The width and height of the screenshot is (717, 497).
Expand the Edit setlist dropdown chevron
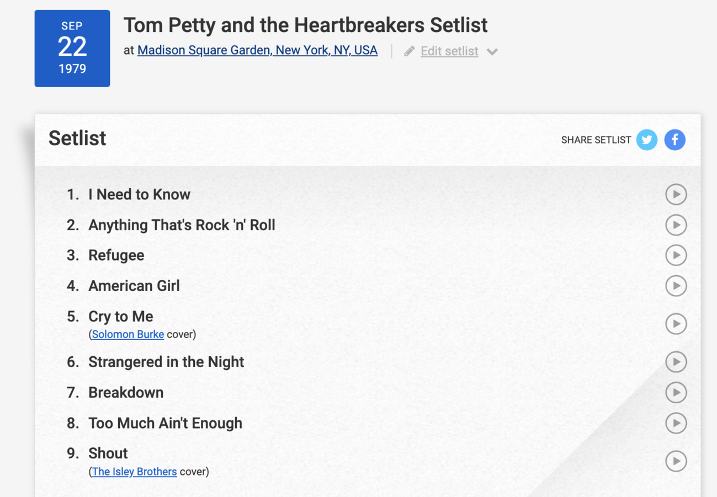(492, 51)
